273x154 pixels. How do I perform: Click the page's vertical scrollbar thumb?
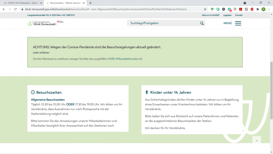point(271,90)
